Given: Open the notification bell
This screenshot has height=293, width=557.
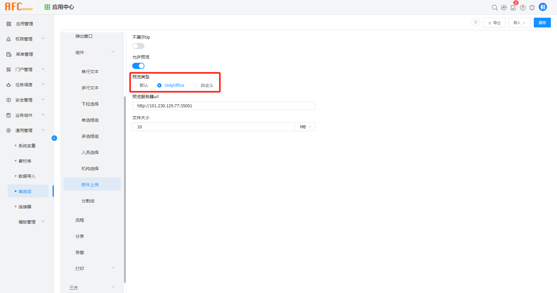Looking at the screenshot, I should 532,8.
